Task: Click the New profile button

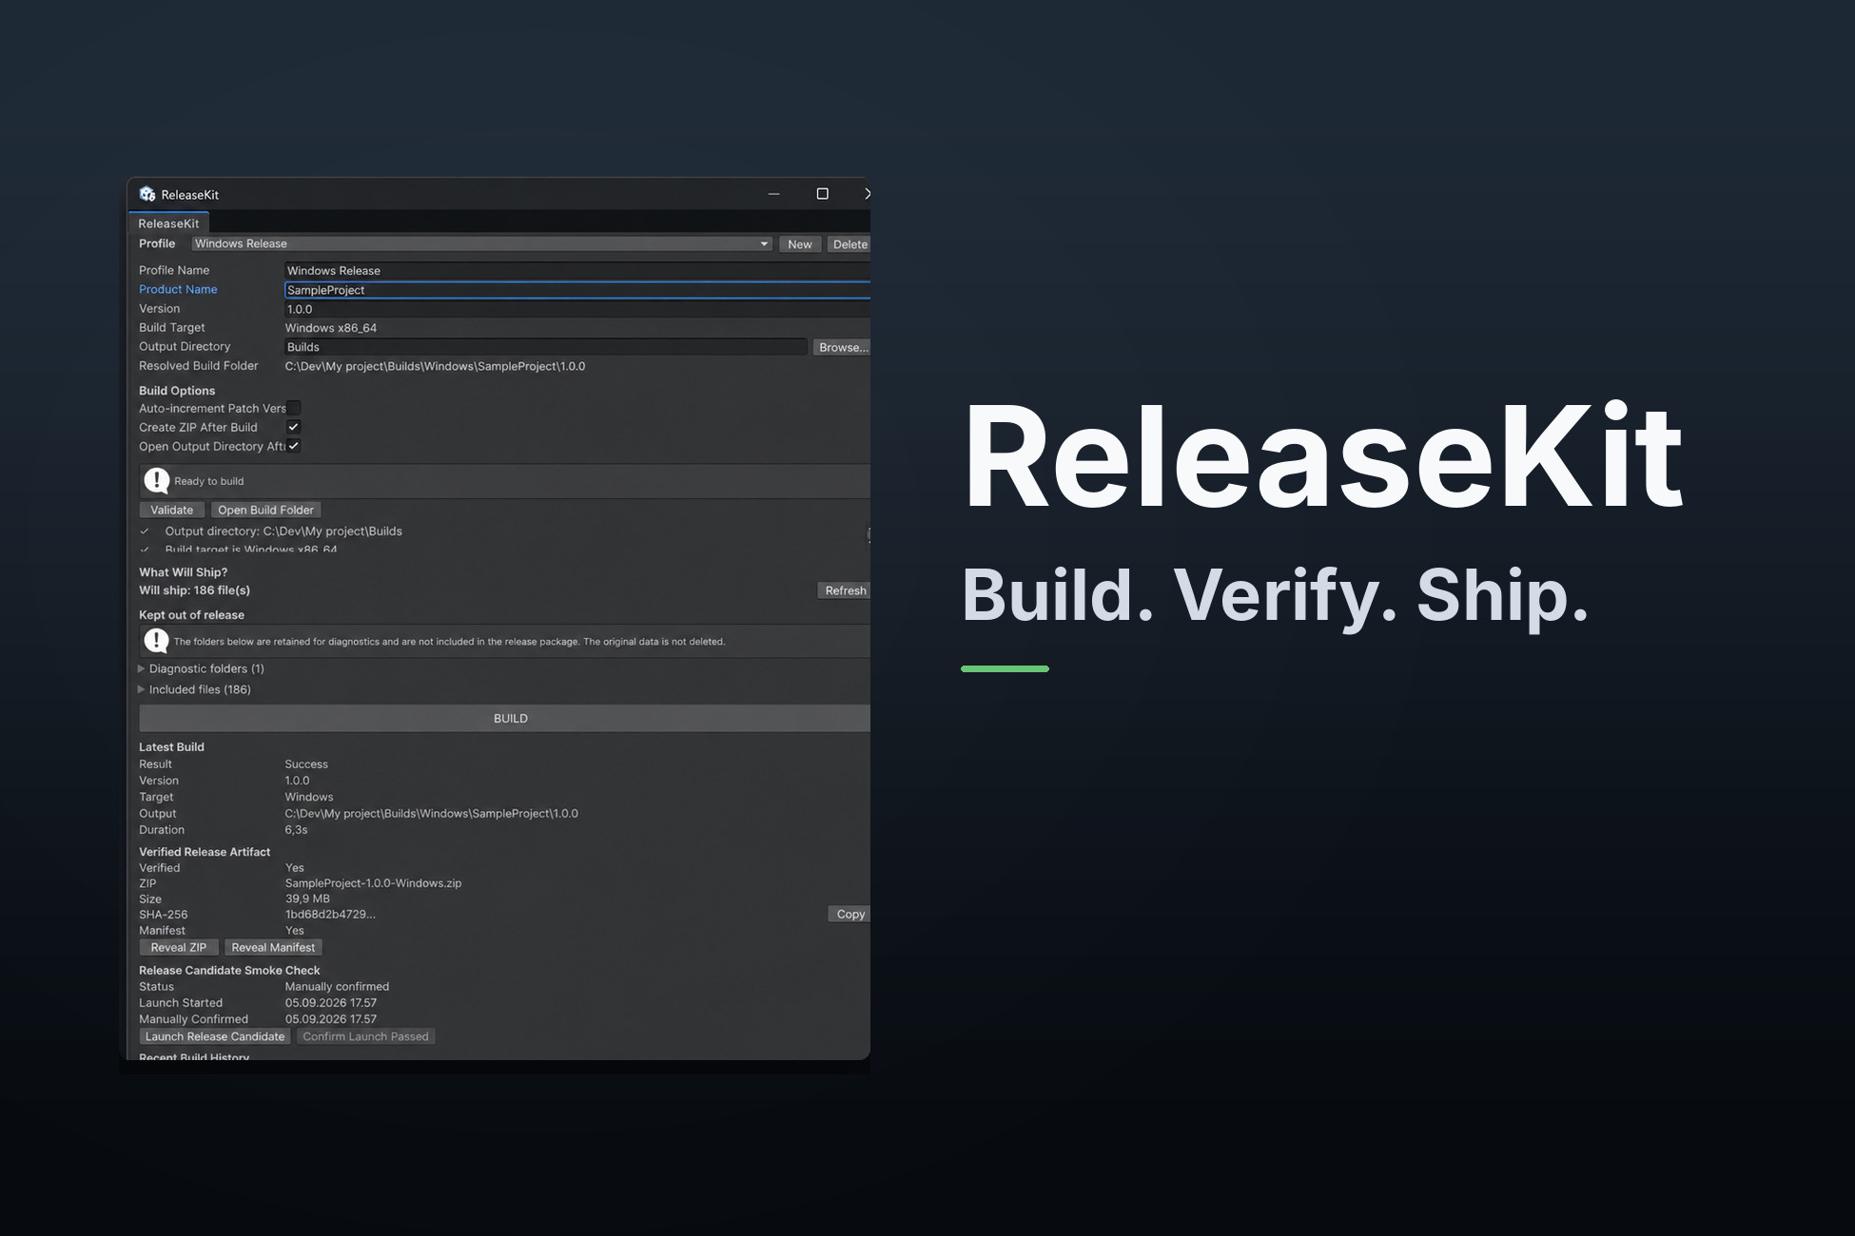Action: point(800,244)
